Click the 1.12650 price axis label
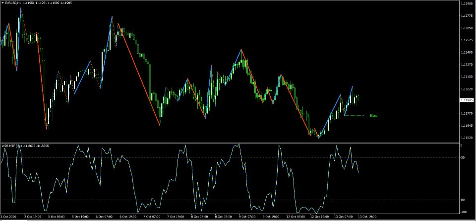Viewport: 476px width, 221px height. point(467,28)
